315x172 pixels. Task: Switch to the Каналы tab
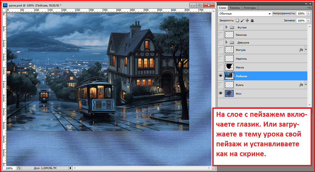coord(235,8)
